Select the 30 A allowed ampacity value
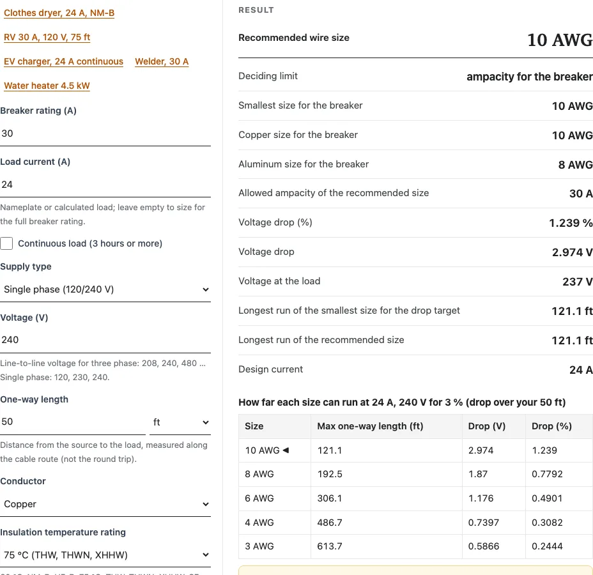 581,194
